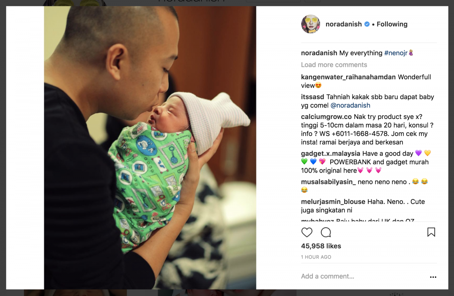
Task: Expand Load more comments
Action: (x=334, y=65)
